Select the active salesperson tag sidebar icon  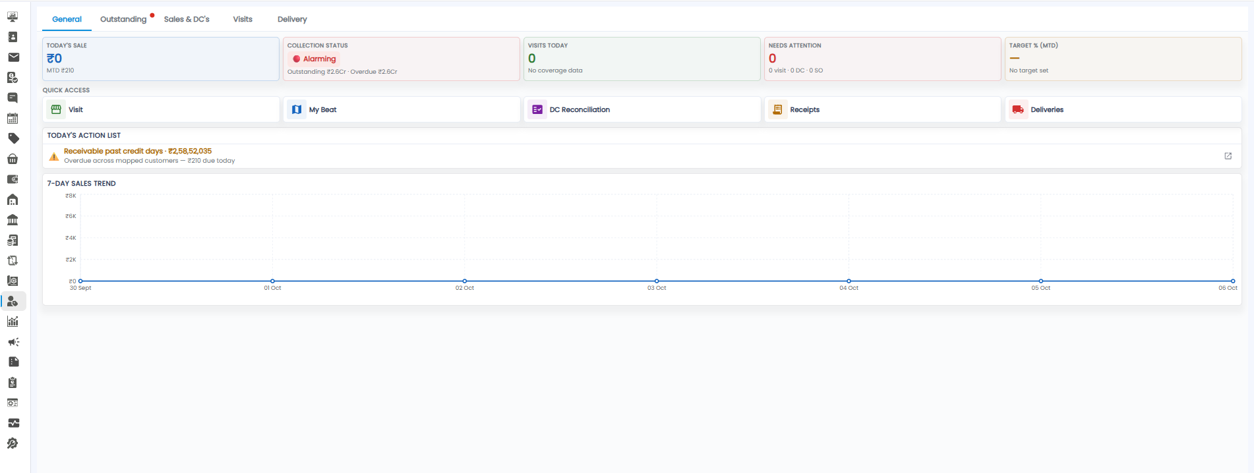[13, 301]
